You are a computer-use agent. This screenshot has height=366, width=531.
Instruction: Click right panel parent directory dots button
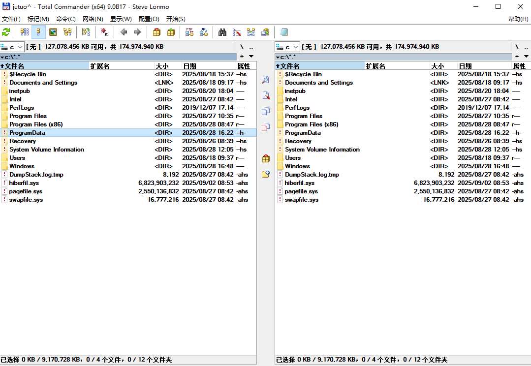tap(526, 47)
